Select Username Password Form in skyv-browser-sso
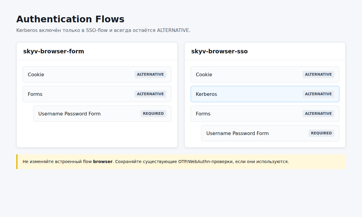Viewport: 362px width, 217px height. 270,133
